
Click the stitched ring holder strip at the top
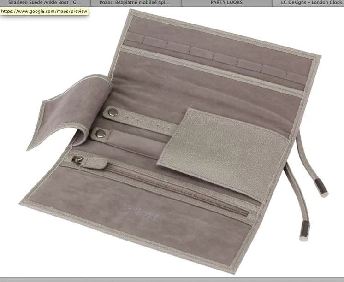[215, 58]
